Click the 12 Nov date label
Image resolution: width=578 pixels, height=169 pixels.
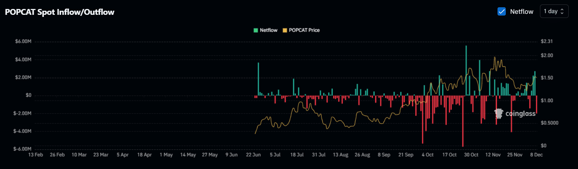493,155
